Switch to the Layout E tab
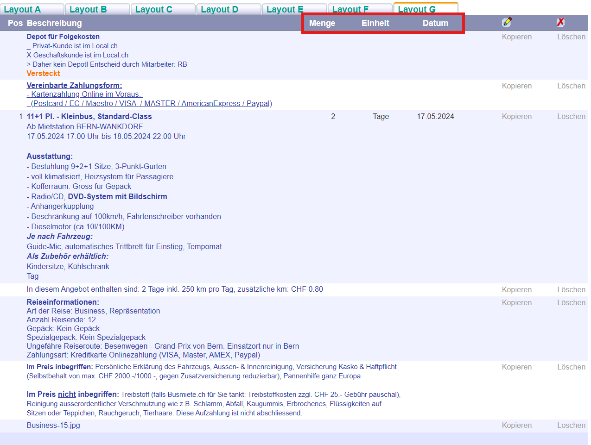 (x=295, y=9)
